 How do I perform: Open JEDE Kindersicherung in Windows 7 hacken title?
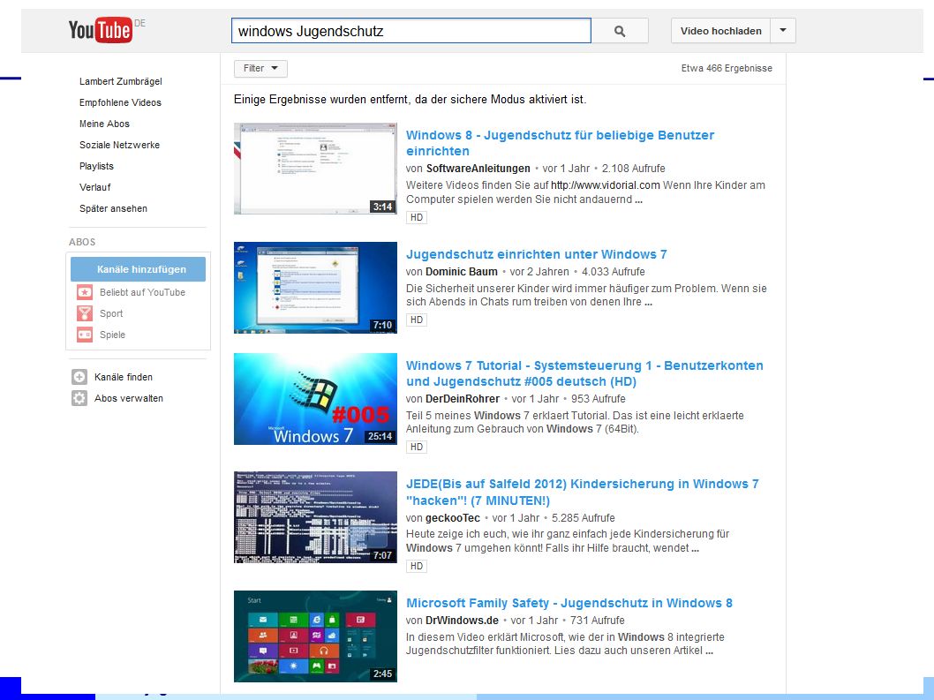click(x=583, y=492)
